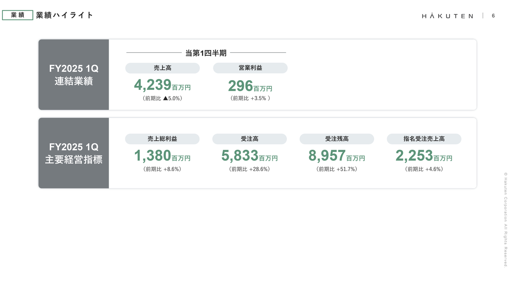
Task: Select the 業績ハイライト page title
Action: (64, 15)
